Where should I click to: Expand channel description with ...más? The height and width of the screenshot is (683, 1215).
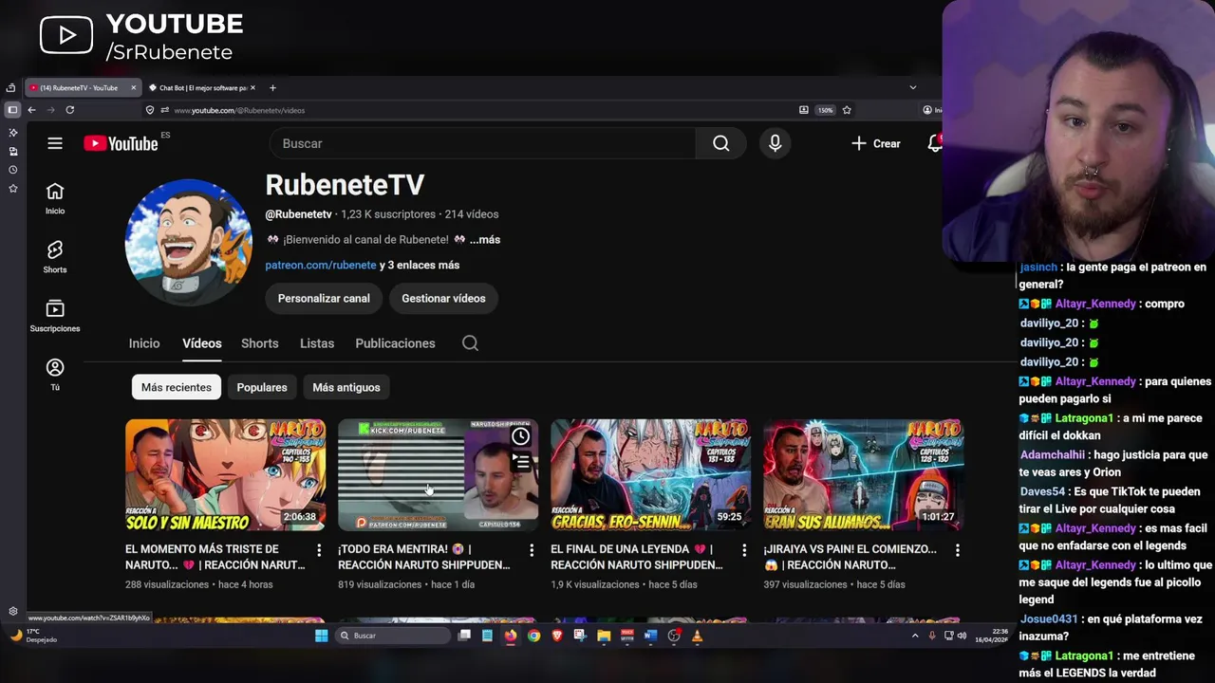[x=485, y=240]
